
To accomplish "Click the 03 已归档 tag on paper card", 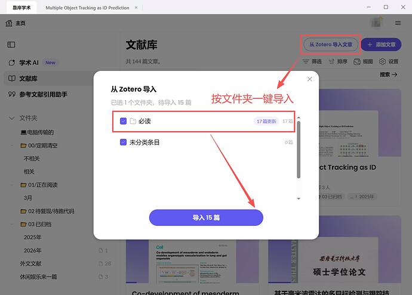I will [331, 197].
